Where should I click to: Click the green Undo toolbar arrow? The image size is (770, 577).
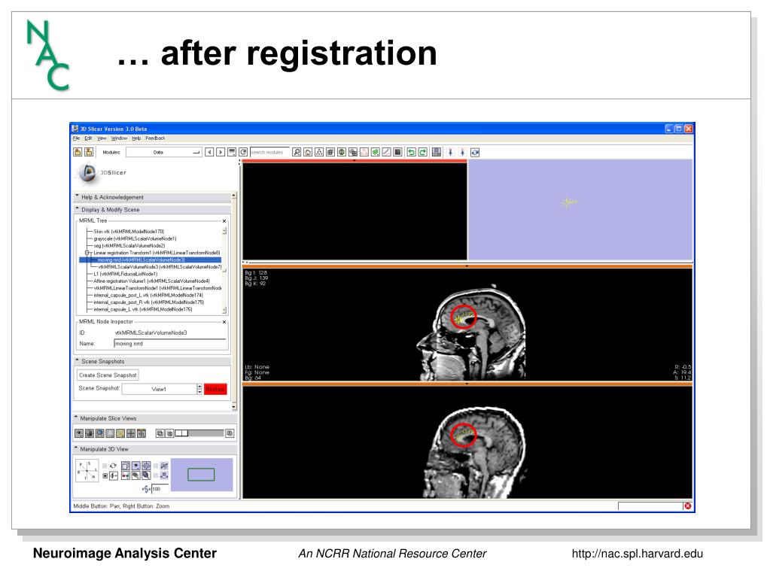(x=412, y=152)
